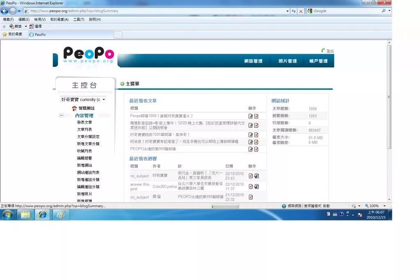Viewport: 420px width, 280px height.
Task: Click the 選擇 toolbar button
Action: pyautogui.click(x=36, y=26)
